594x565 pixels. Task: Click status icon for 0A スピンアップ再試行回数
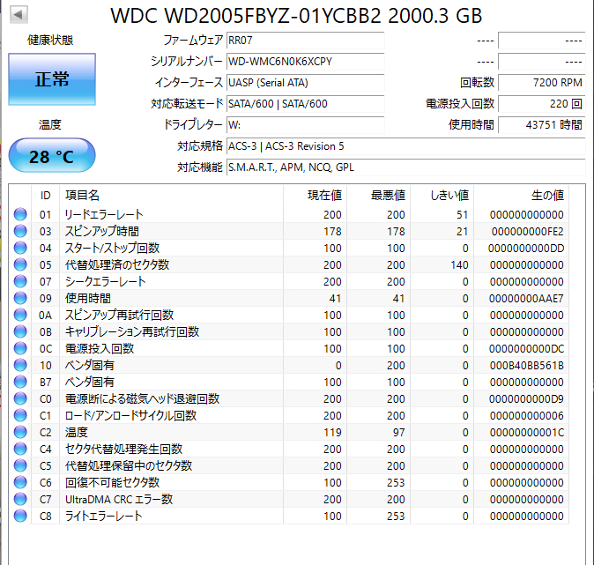click(20, 315)
